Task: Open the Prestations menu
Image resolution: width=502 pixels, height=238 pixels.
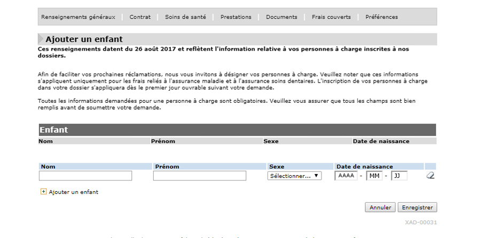Action: click(x=236, y=17)
